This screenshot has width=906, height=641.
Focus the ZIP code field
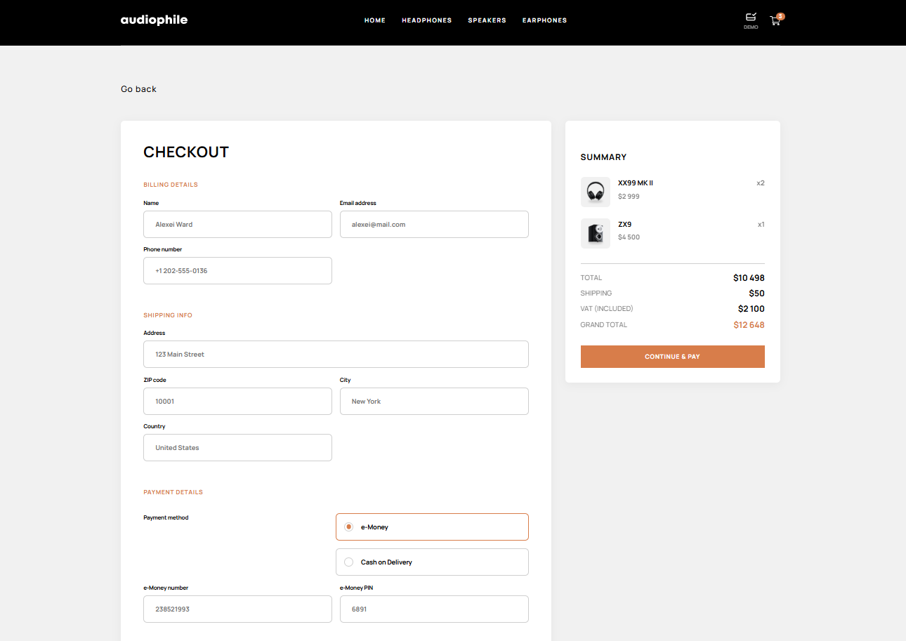tap(237, 401)
